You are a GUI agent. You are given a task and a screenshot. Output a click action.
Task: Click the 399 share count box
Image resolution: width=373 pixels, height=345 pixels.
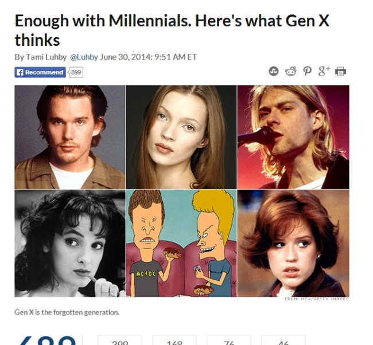point(120,340)
